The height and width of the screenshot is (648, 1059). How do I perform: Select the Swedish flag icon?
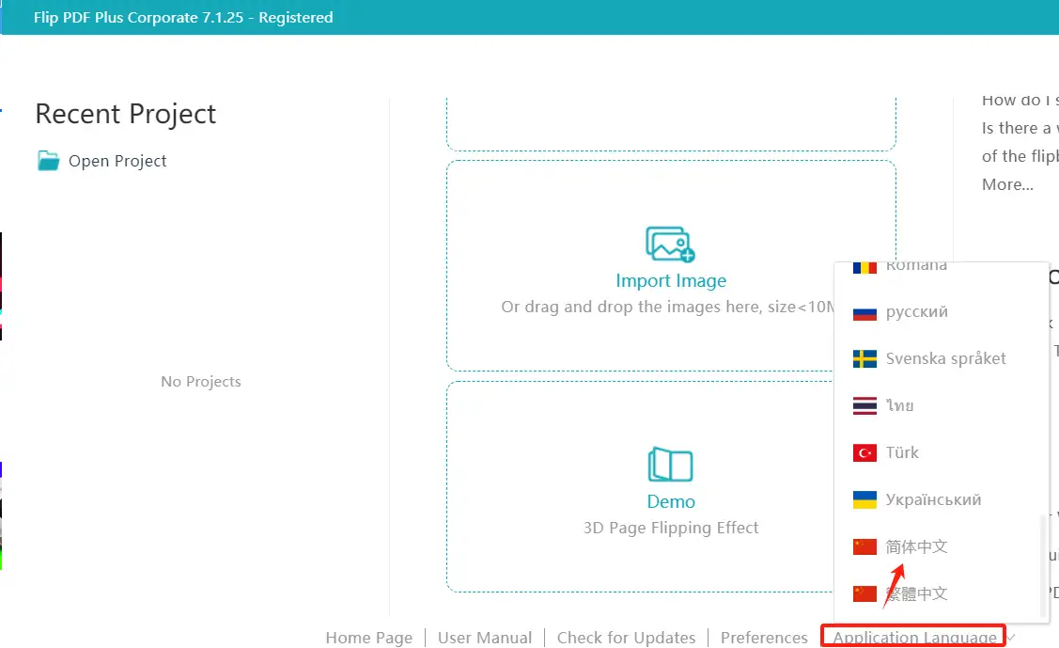(x=864, y=359)
